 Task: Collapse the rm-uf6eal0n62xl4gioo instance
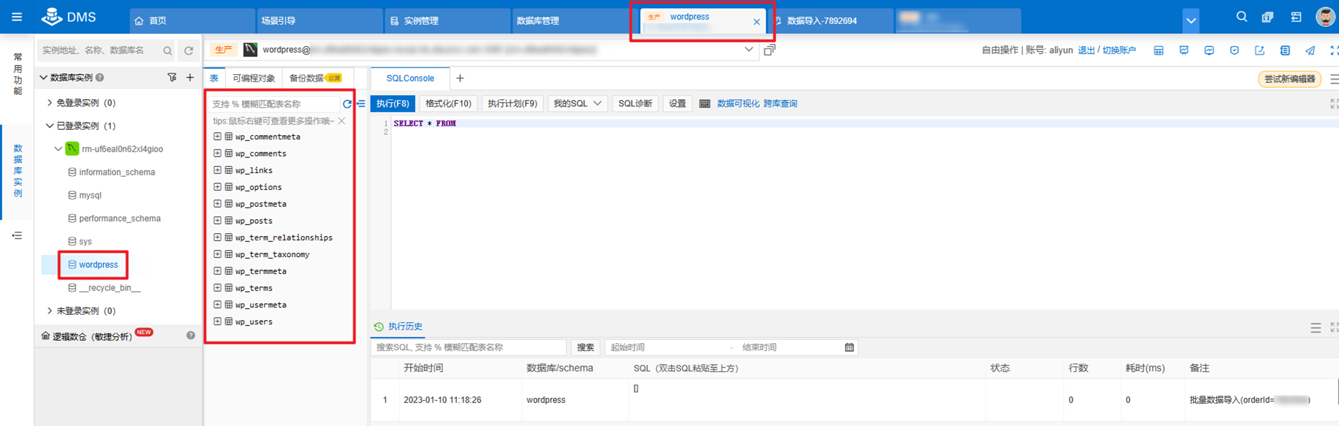pyautogui.click(x=58, y=149)
